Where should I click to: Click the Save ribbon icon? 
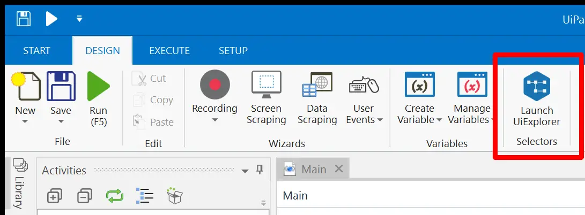click(61, 86)
